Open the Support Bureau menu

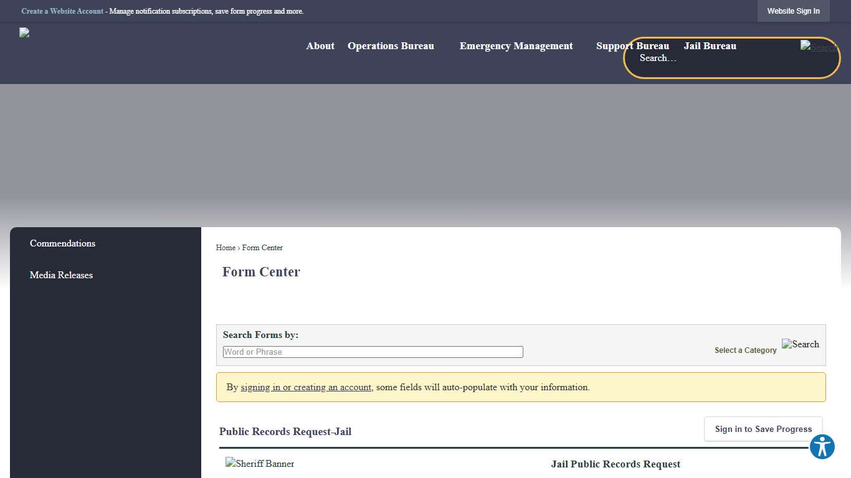point(632,45)
